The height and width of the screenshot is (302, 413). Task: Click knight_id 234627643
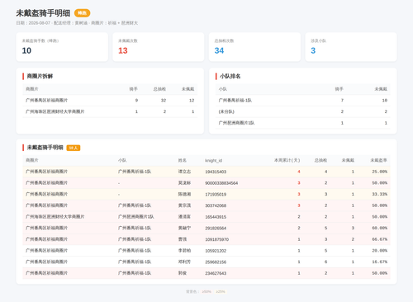[x=216, y=273]
